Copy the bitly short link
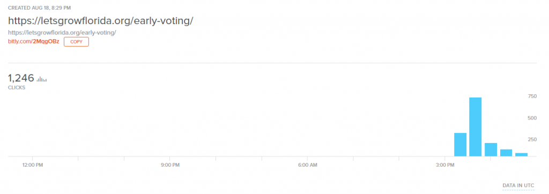Viewport: 549px width, 194px height. (76, 42)
